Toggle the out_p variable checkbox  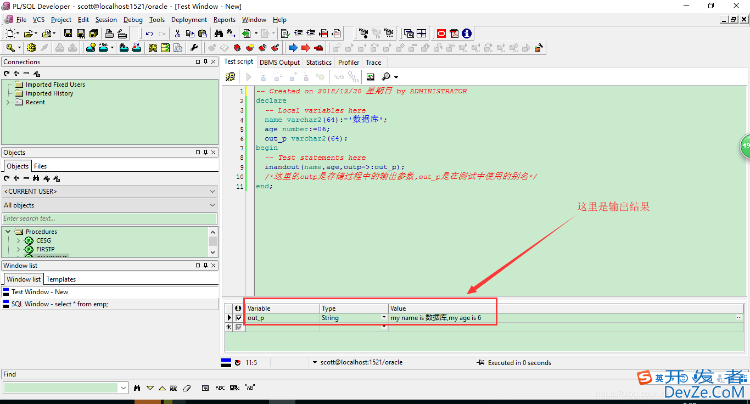[238, 318]
